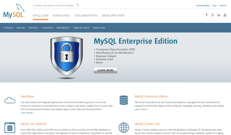Click the Enterprise Edition database stack icon
This screenshot has height=135, width=231.
[x=124, y=100]
